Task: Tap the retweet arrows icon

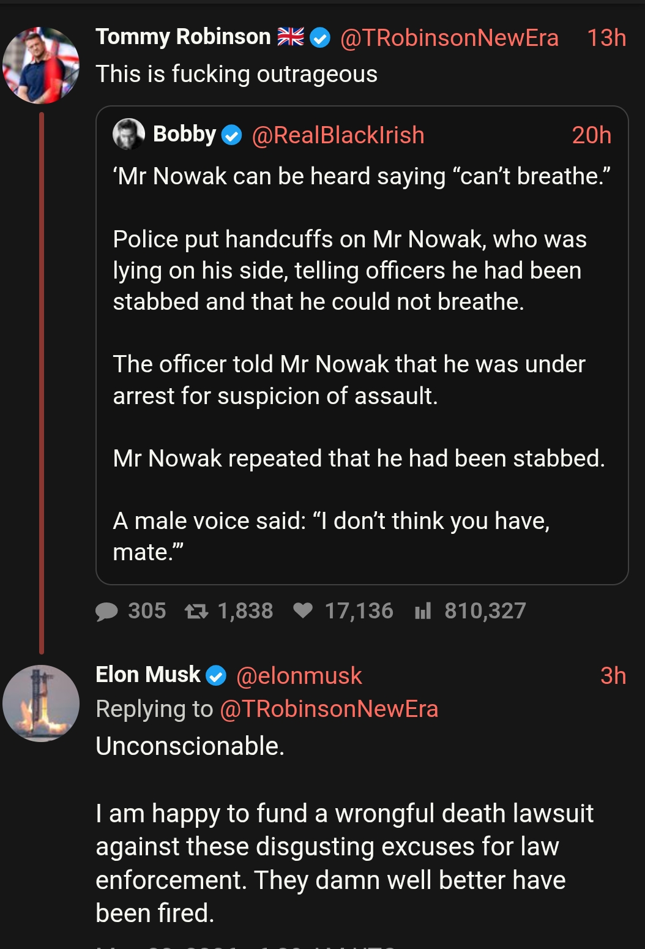Action: [x=196, y=611]
